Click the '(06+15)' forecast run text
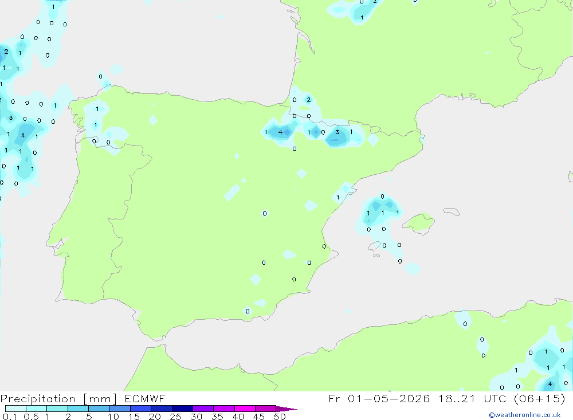The width and height of the screenshot is (573, 420). click(539, 398)
